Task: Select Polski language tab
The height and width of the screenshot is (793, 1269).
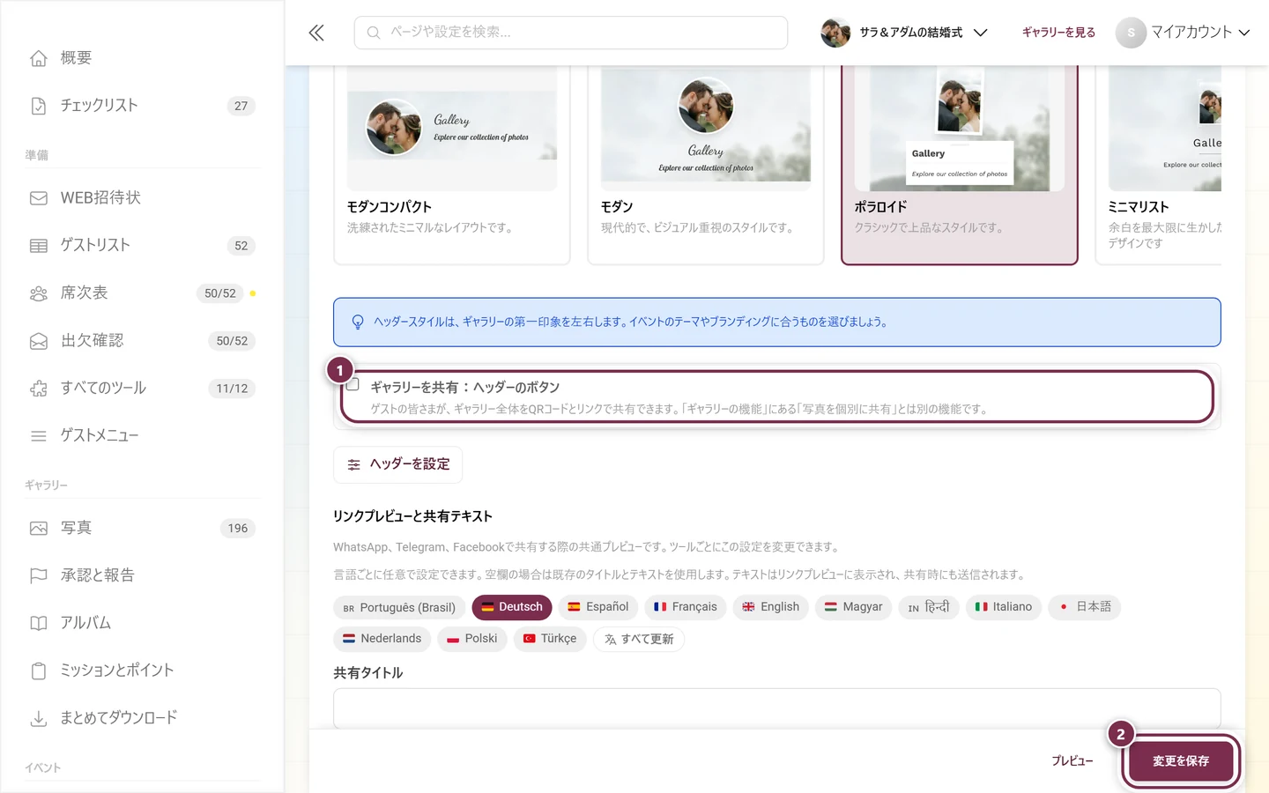Action: coord(472,639)
